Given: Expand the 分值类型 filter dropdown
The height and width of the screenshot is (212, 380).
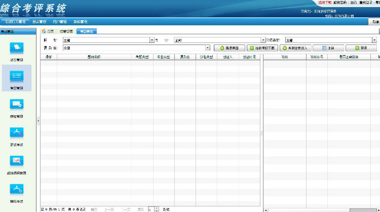Looking at the screenshot, I should pyautogui.click(x=374, y=40).
